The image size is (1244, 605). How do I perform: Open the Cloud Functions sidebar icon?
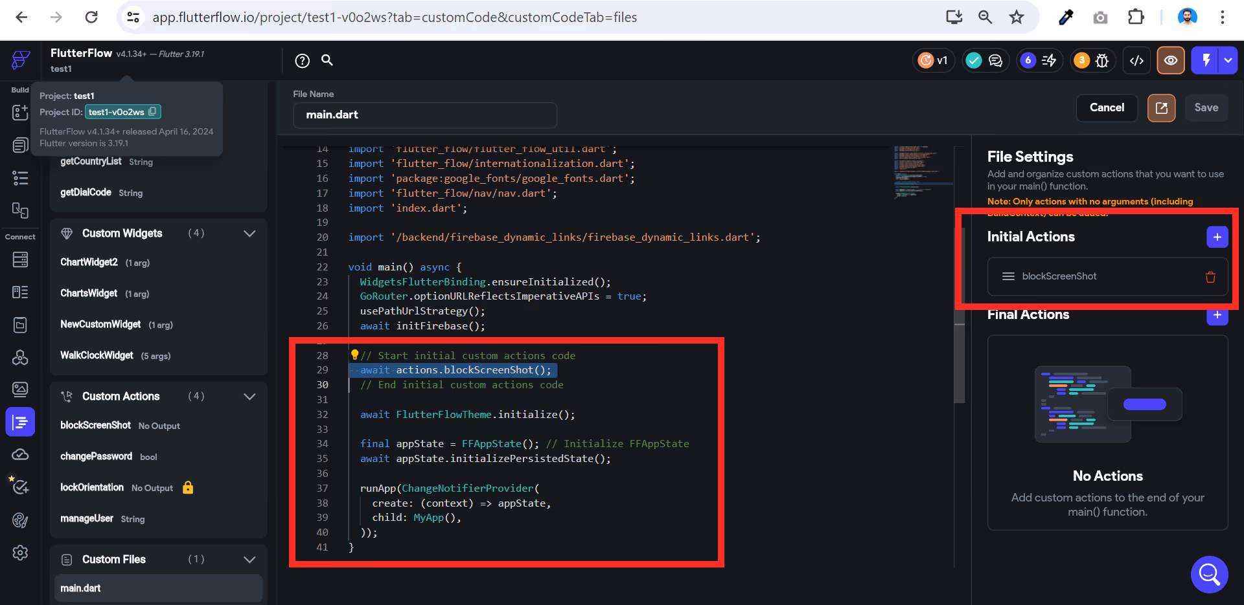tap(20, 454)
